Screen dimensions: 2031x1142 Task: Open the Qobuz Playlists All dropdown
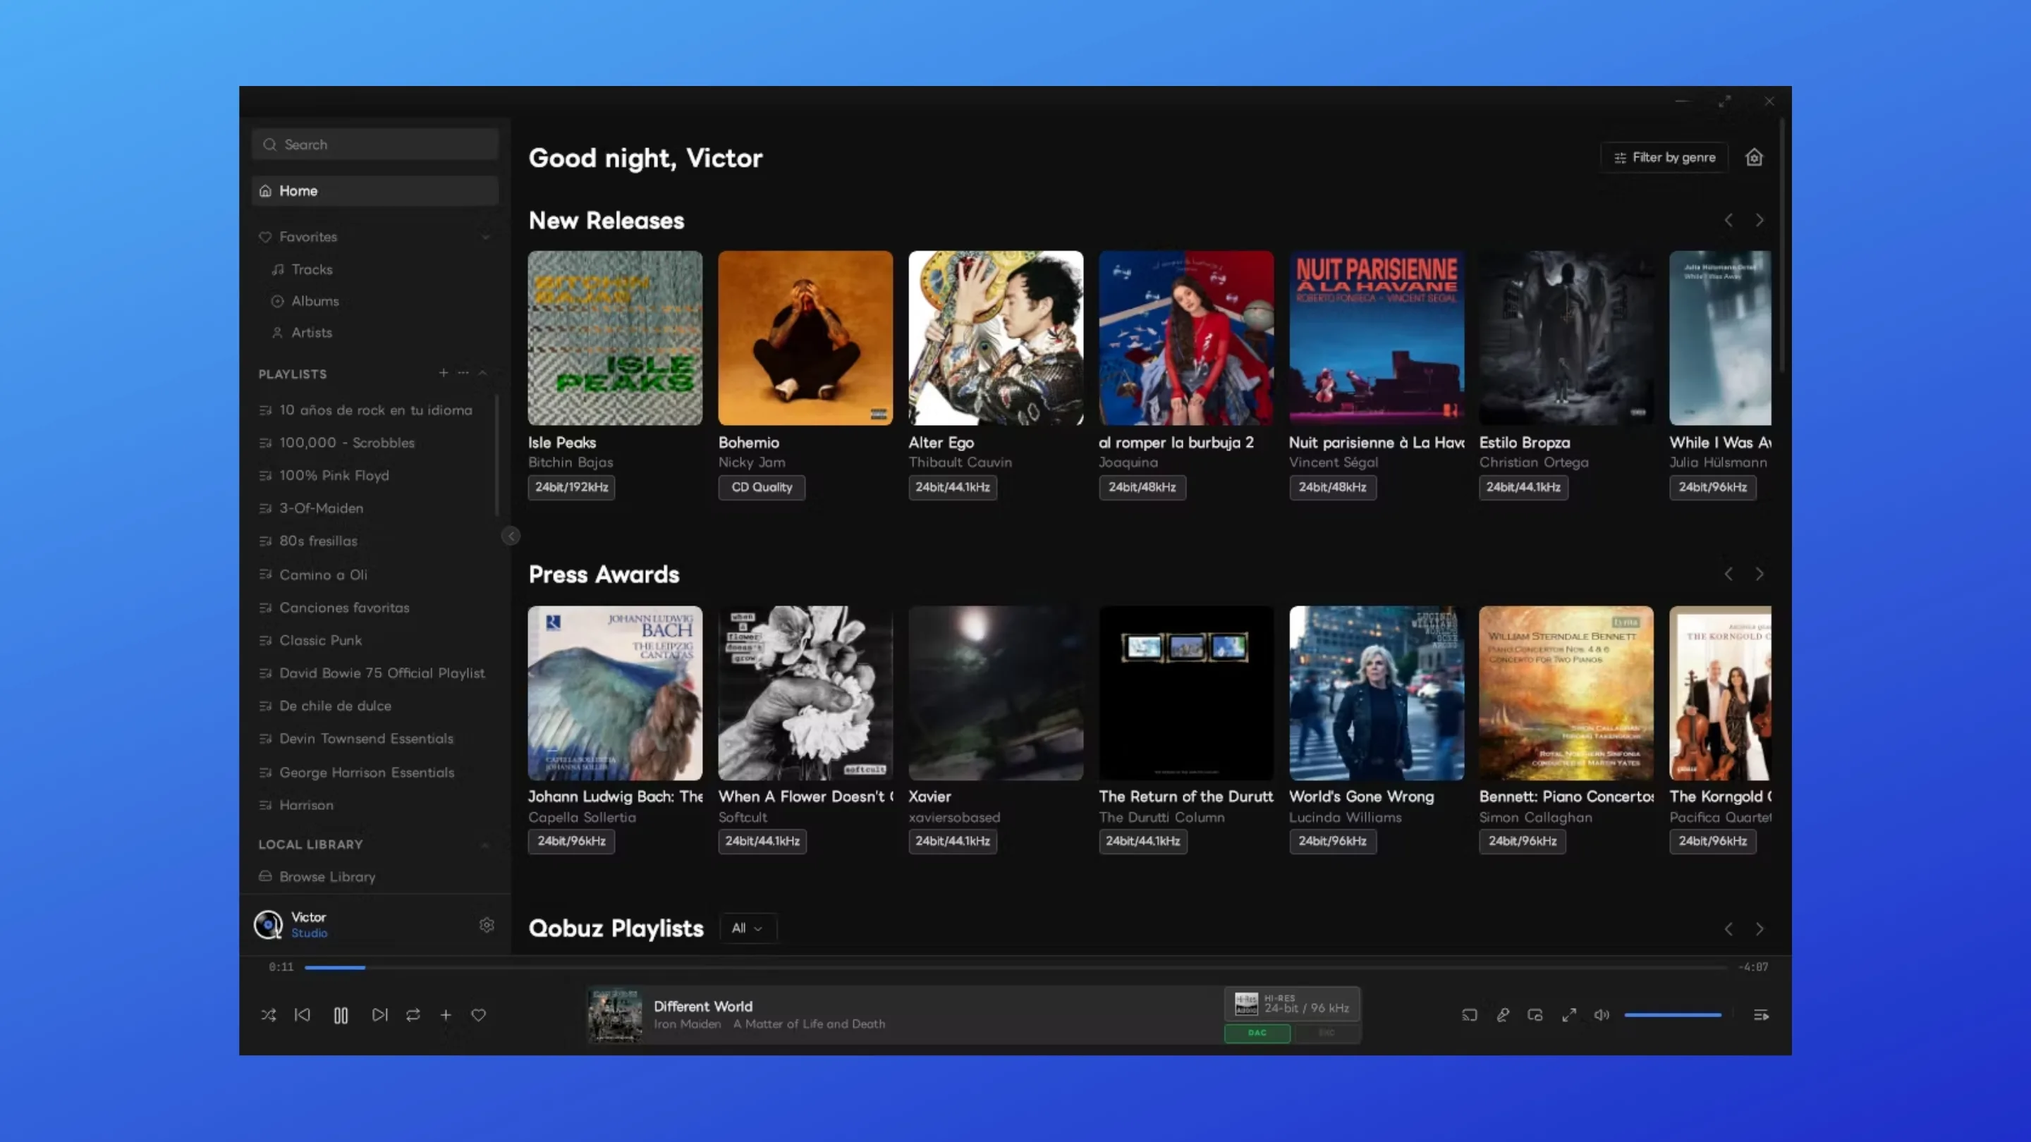(x=748, y=928)
